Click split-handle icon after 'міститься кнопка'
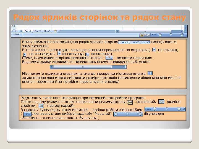The height and width of the screenshot is (149, 199). (150, 73)
